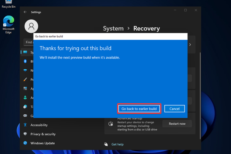Switch to the Windows Update section
The height and width of the screenshot is (154, 231).
(43, 143)
